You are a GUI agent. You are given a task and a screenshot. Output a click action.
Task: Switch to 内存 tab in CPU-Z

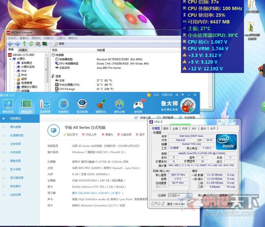[185, 129]
